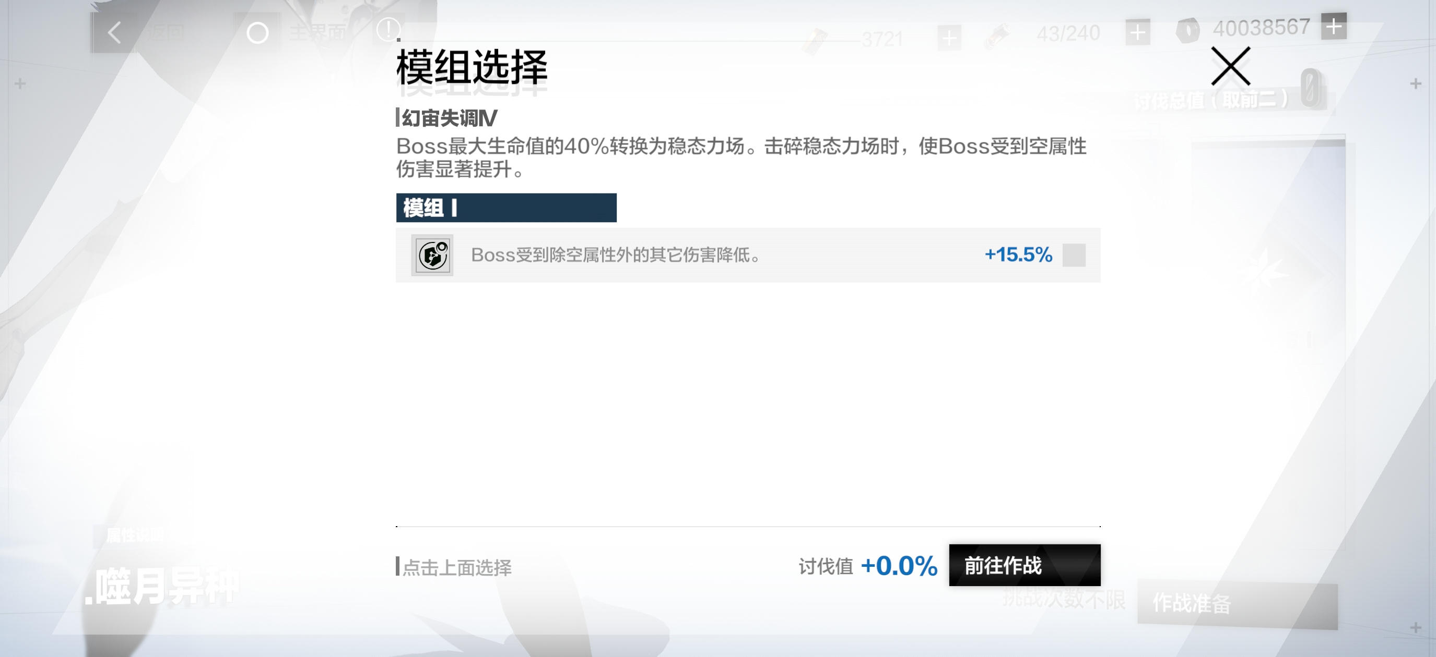This screenshot has width=1436, height=657.
Task: Click the shield module icon
Action: click(432, 255)
